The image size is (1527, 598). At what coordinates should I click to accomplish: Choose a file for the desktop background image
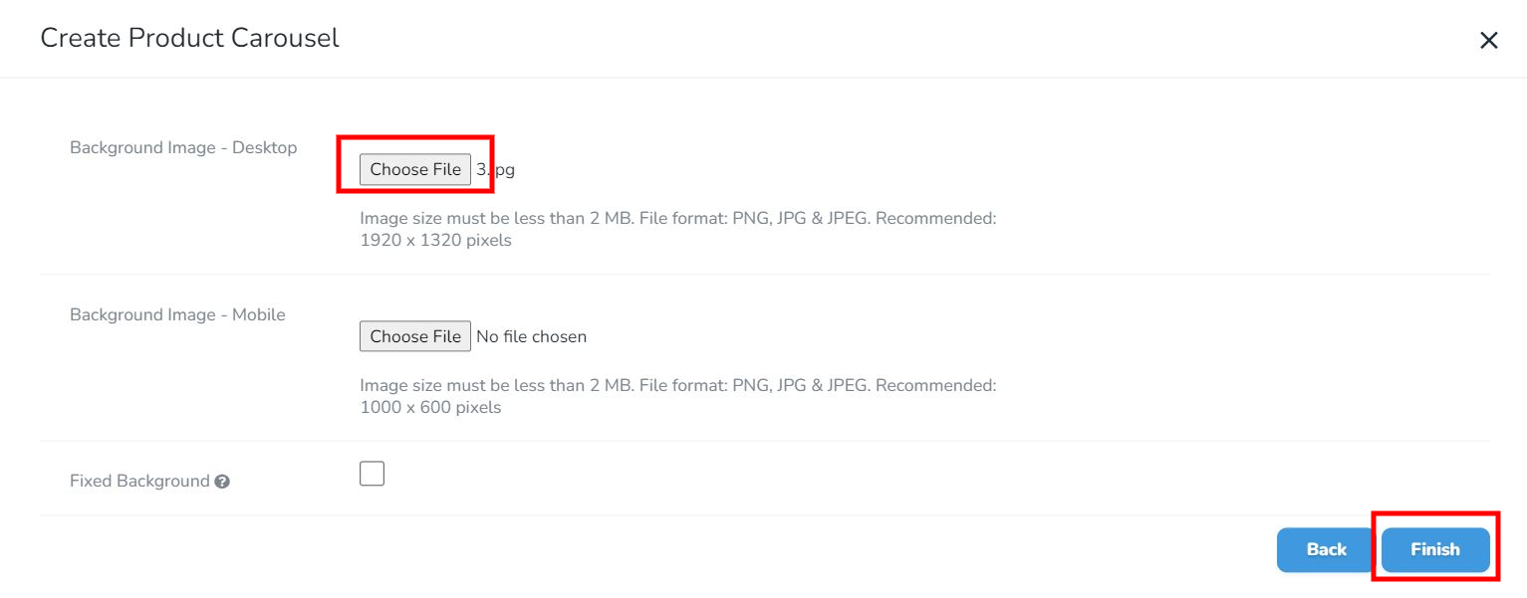pyautogui.click(x=415, y=169)
